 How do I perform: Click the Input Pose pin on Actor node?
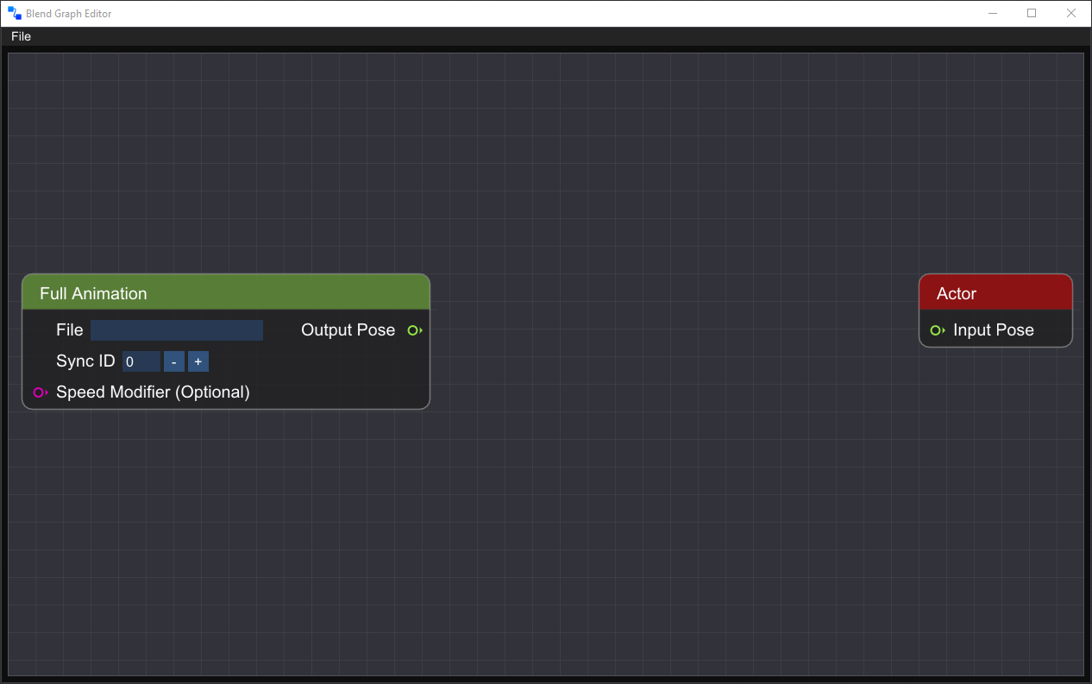938,330
